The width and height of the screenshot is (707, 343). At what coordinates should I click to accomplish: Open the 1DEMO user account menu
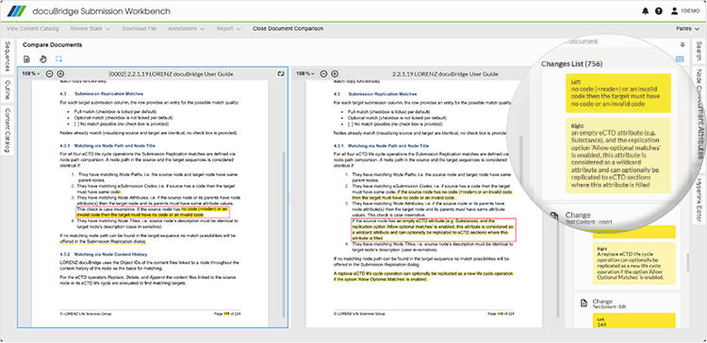pyautogui.click(x=684, y=10)
